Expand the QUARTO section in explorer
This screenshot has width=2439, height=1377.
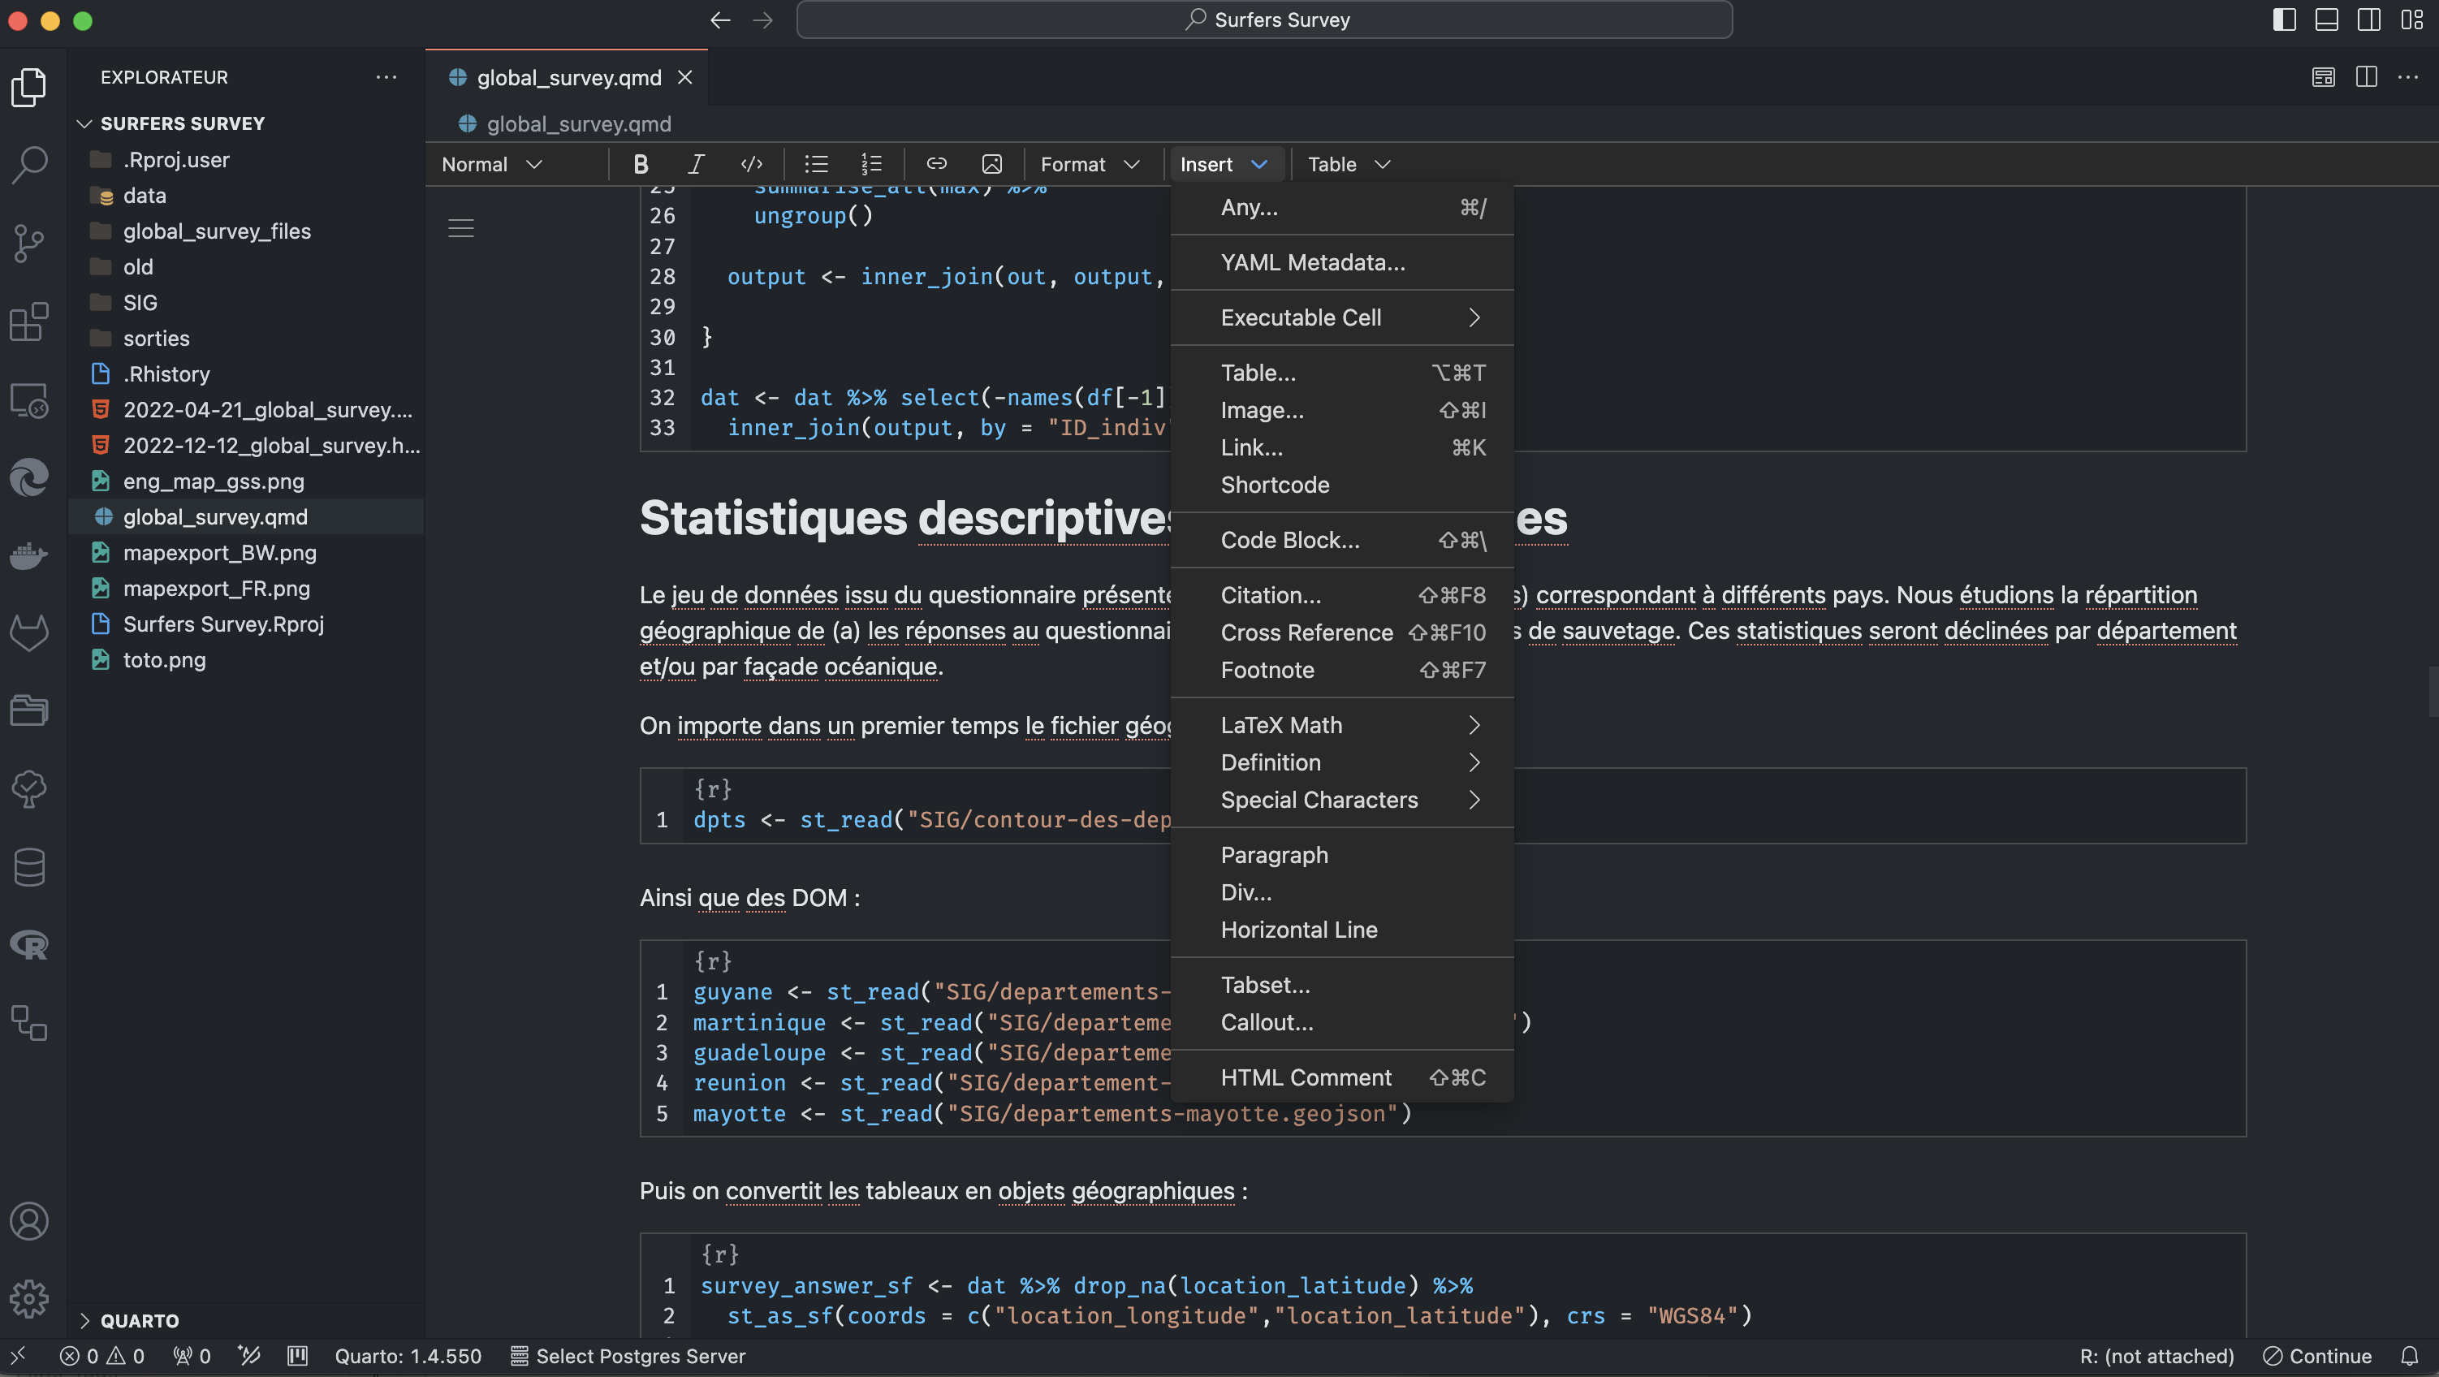pyautogui.click(x=139, y=1320)
